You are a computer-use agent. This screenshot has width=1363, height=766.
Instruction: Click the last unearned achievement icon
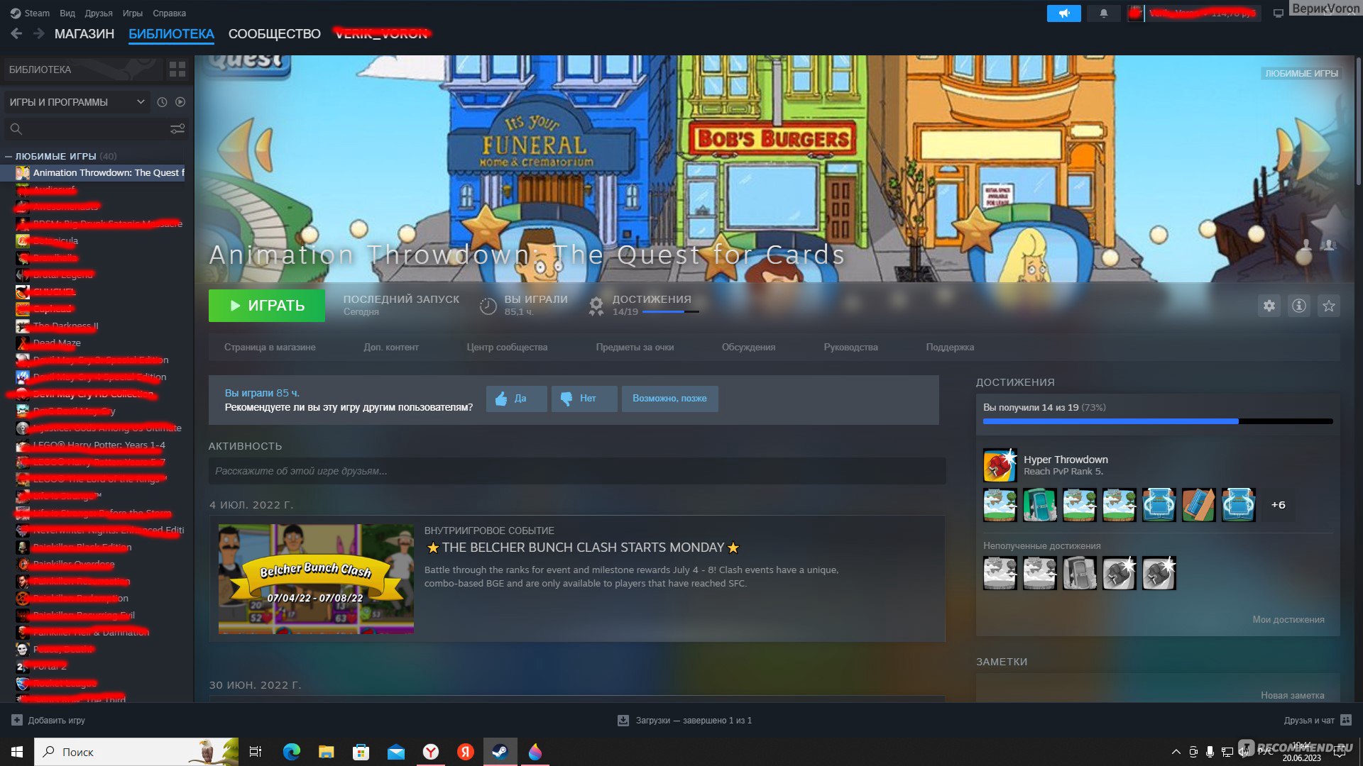tap(1159, 573)
